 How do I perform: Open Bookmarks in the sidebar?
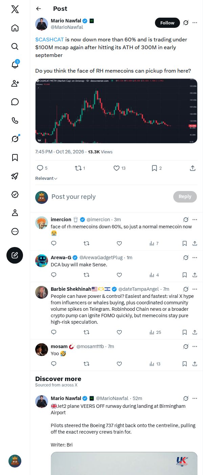click(x=15, y=157)
